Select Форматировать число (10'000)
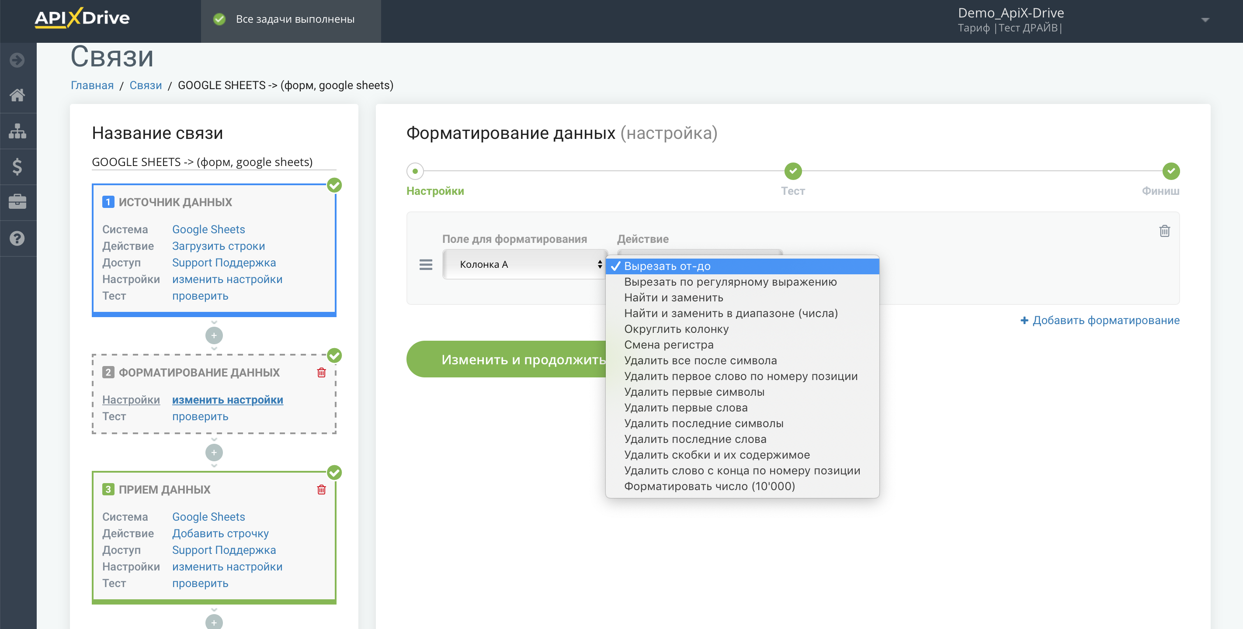 click(x=742, y=486)
